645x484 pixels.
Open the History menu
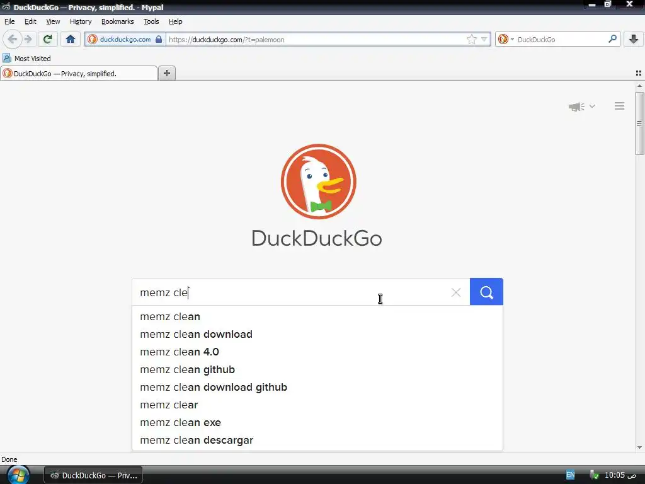[81, 21]
